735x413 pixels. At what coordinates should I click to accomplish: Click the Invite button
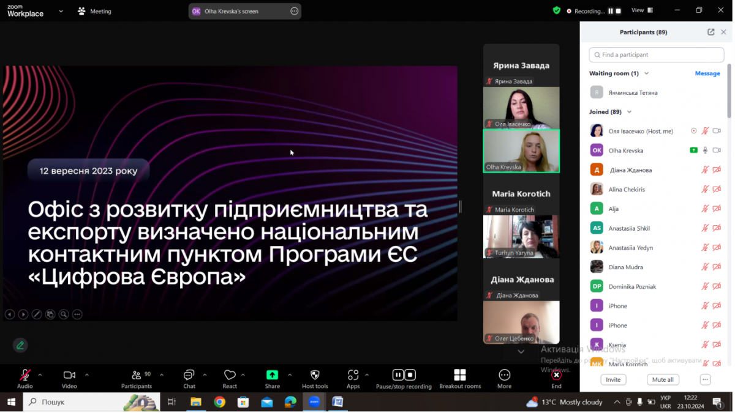point(613,379)
